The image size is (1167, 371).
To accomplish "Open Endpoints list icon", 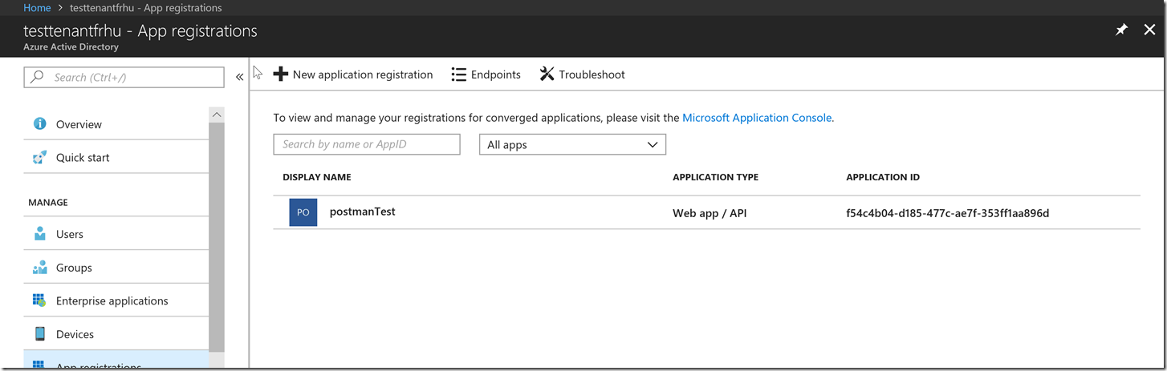I will click(x=459, y=75).
